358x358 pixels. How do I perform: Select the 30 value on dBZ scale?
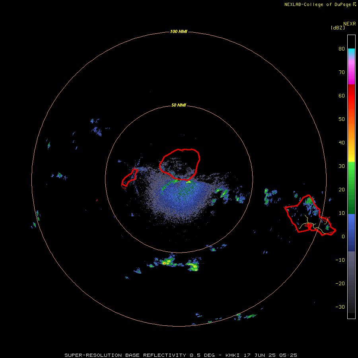(x=342, y=166)
